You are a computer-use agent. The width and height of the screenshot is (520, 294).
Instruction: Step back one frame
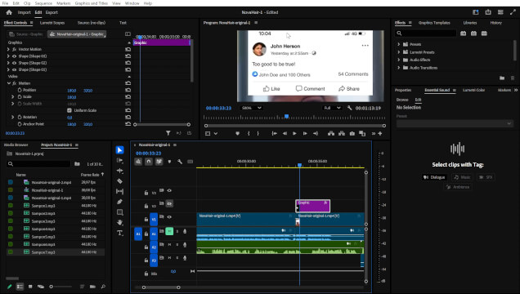coord(285,133)
